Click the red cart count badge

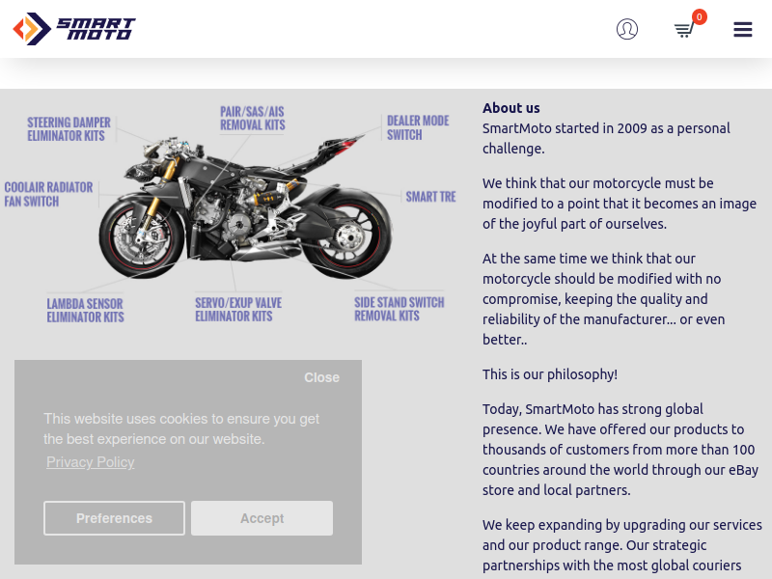click(x=699, y=16)
